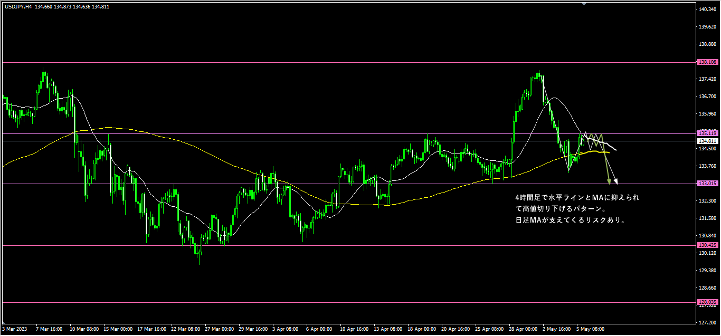Click the 140.340 value on price scale

[706, 9]
